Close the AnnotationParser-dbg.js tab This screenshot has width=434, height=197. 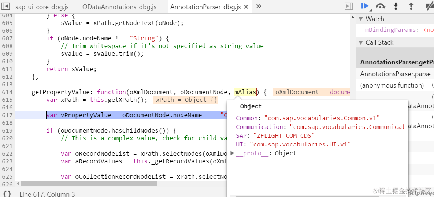coord(246,7)
